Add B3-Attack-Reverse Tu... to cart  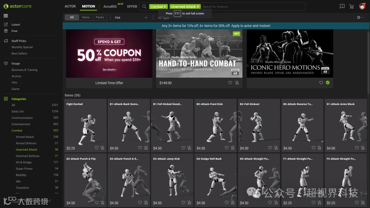tap(319, 148)
